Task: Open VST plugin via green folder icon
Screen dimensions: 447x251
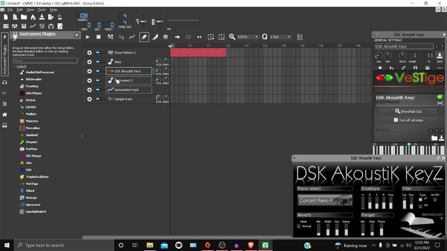Action: (440, 97)
